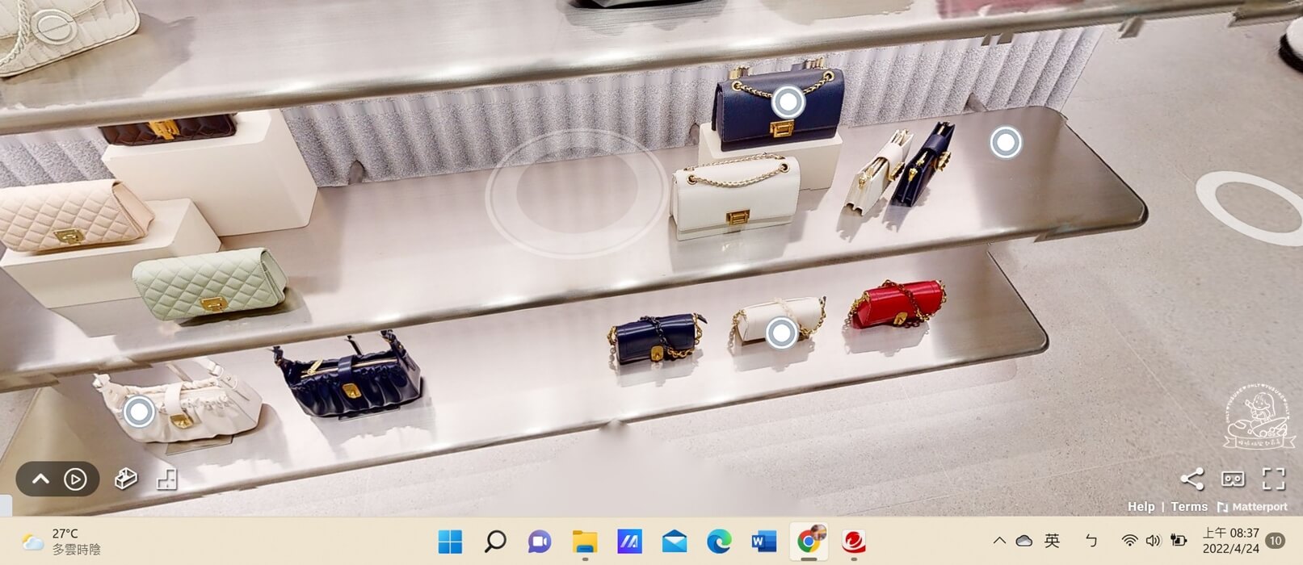This screenshot has height=565, width=1303.
Task: Open tag on navy chain bag on pedestal
Action: pyautogui.click(x=787, y=103)
